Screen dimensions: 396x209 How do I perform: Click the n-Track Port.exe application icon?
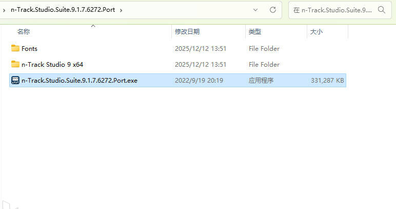coord(15,80)
